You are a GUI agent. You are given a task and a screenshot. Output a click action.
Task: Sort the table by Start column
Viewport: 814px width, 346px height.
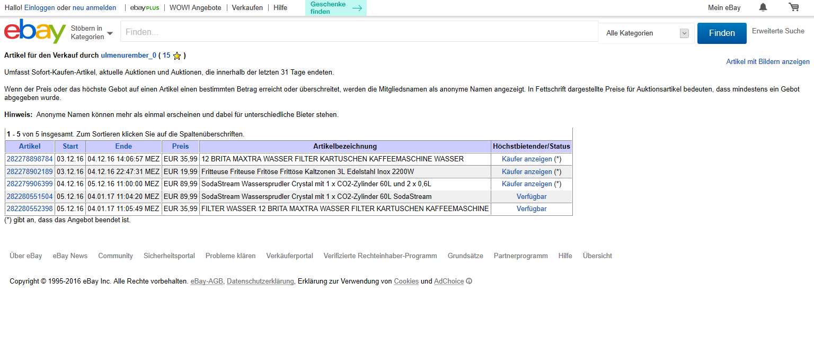pos(70,147)
